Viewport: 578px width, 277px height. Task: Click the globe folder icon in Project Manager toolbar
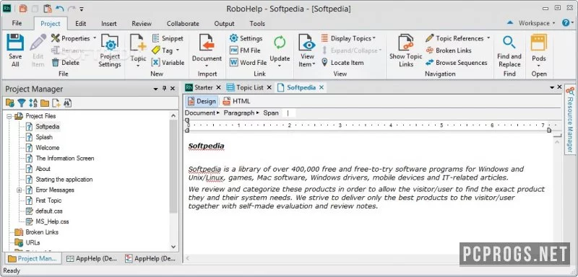click(10, 103)
